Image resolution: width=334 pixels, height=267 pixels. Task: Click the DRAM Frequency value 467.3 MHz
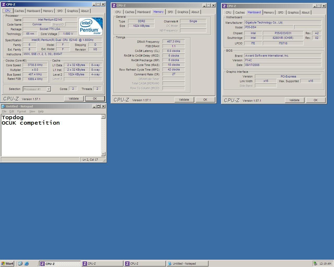click(174, 41)
